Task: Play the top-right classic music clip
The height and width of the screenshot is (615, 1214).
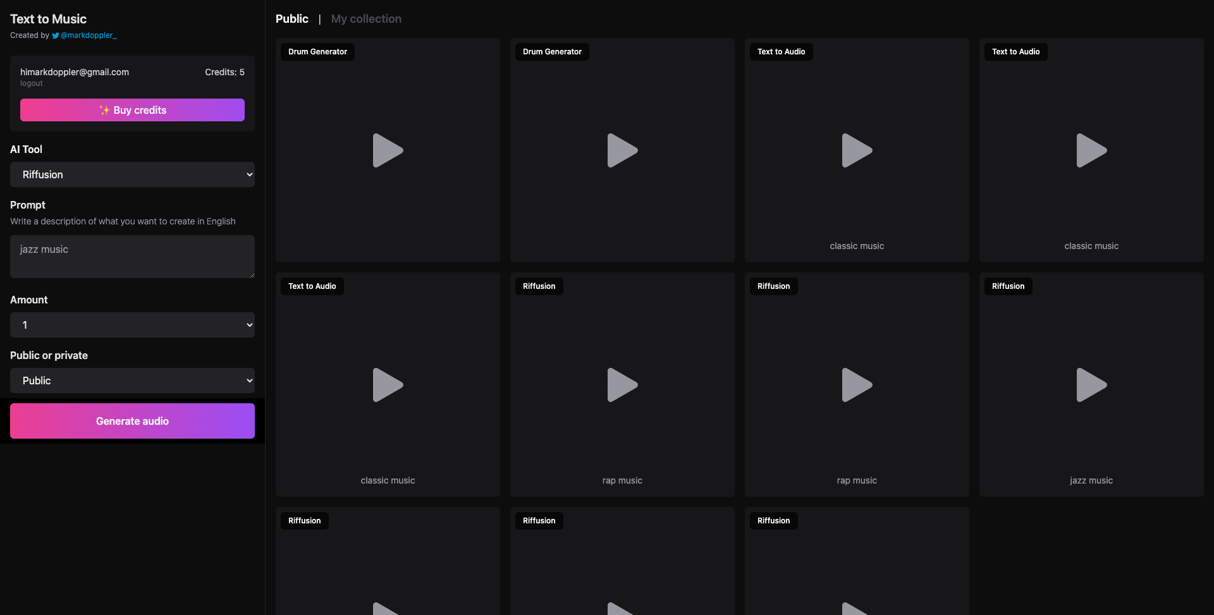Action: point(1091,150)
